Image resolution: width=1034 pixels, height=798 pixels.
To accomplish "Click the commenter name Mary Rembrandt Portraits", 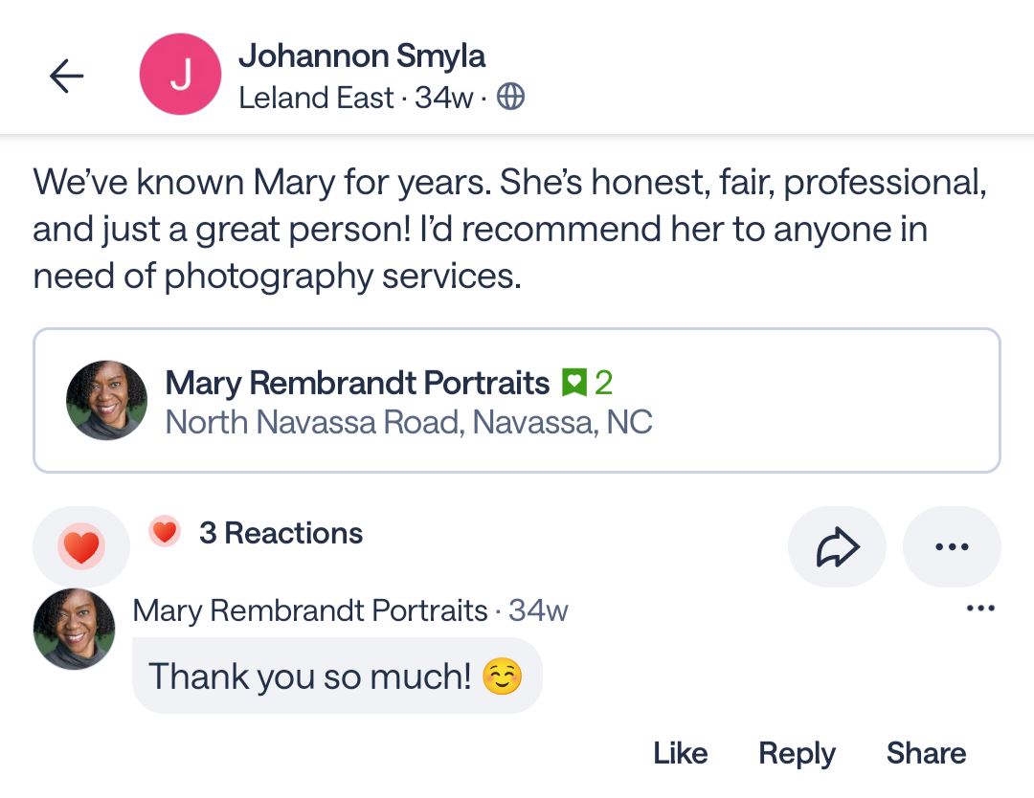I will click(x=310, y=610).
